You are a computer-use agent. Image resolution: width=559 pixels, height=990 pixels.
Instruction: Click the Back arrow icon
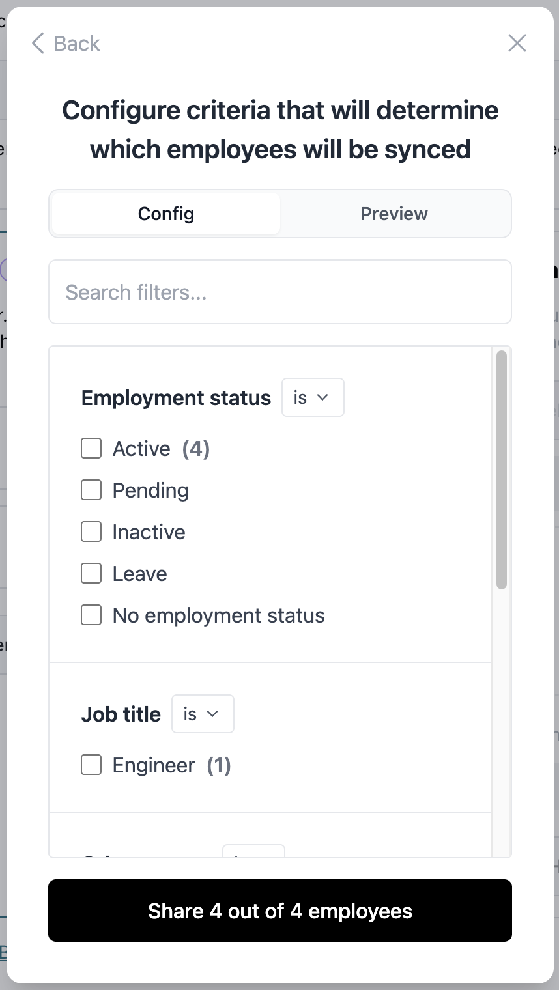pos(38,44)
